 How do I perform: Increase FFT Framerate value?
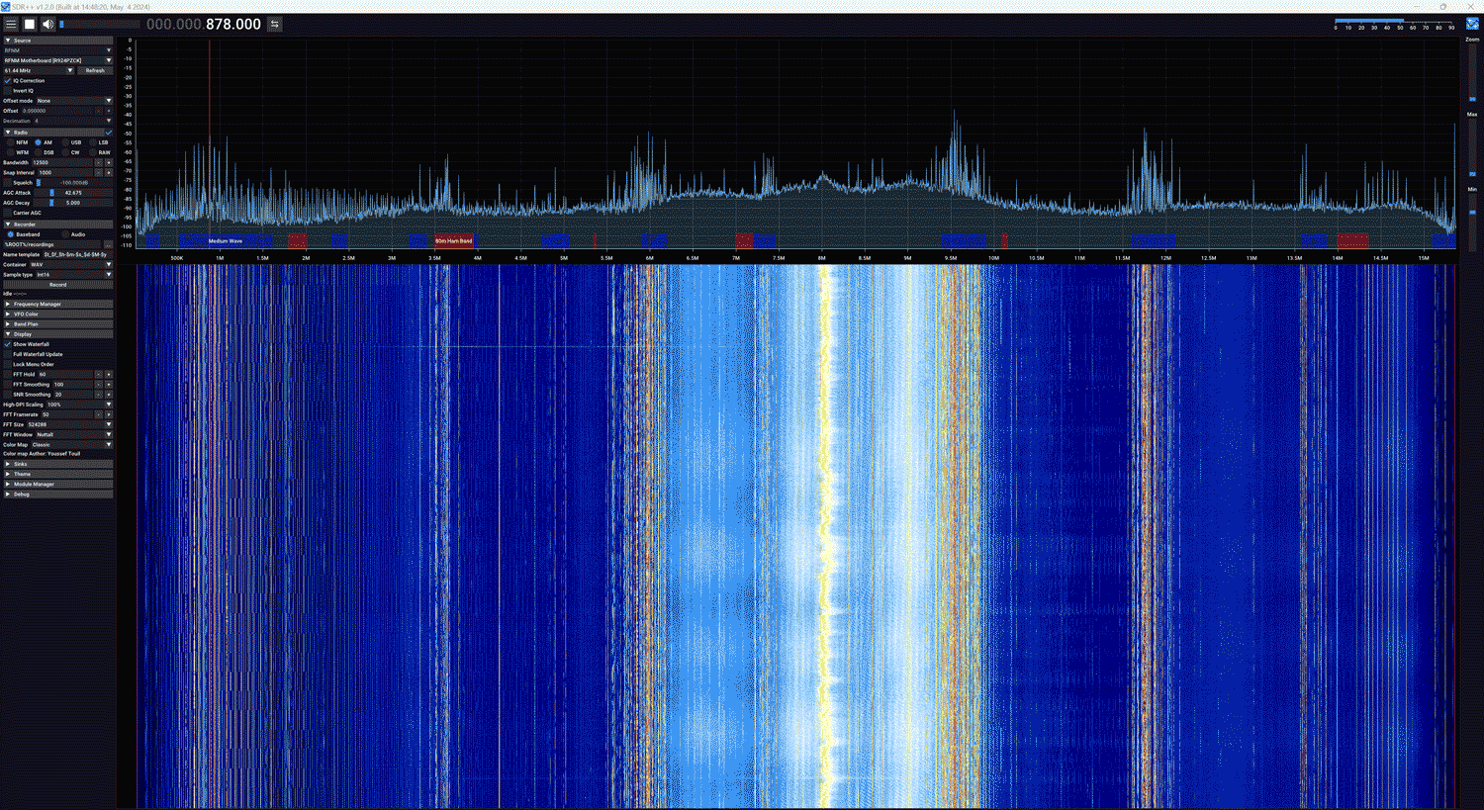point(108,414)
